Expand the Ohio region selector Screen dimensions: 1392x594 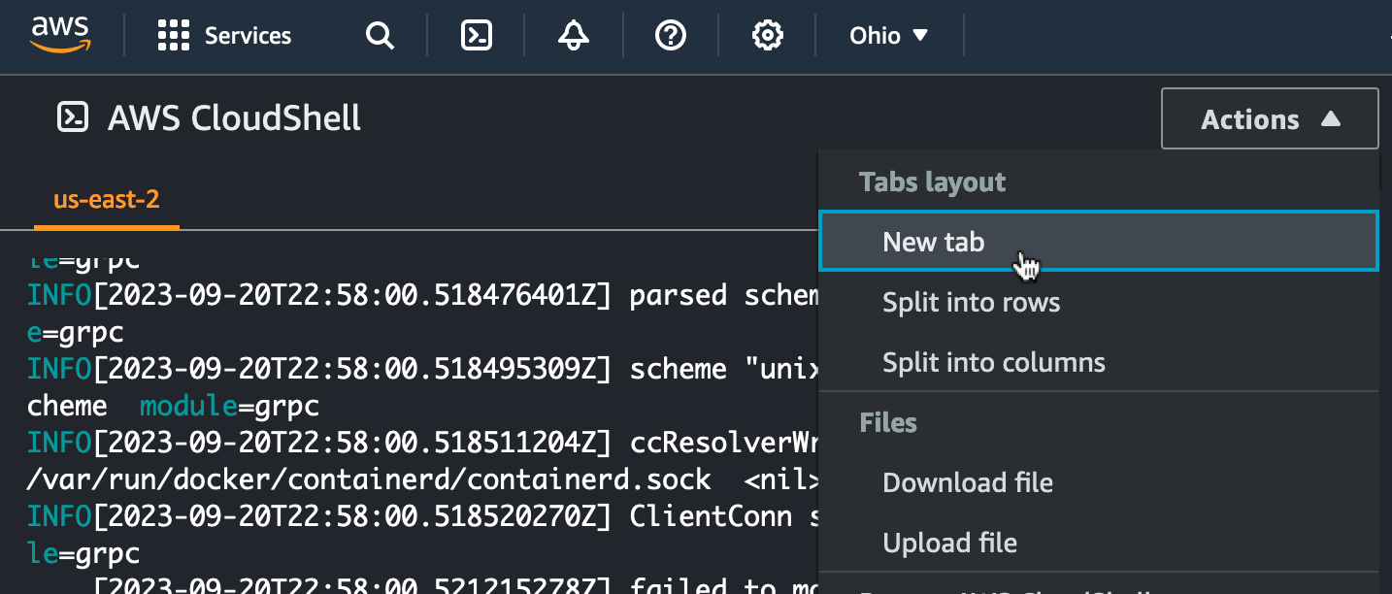point(888,36)
